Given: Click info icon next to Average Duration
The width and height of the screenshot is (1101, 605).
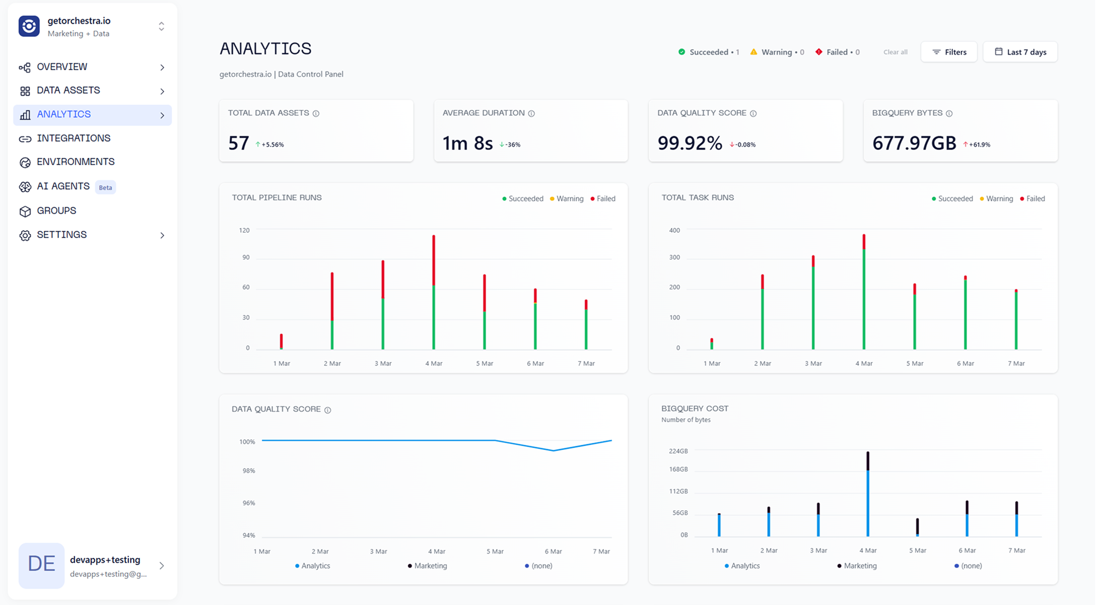Looking at the screenshot, I should pyautogui.click(x=531, y=113).
